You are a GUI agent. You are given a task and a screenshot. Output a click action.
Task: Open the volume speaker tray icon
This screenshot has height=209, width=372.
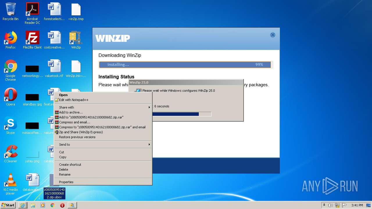(x=330, y=205)
